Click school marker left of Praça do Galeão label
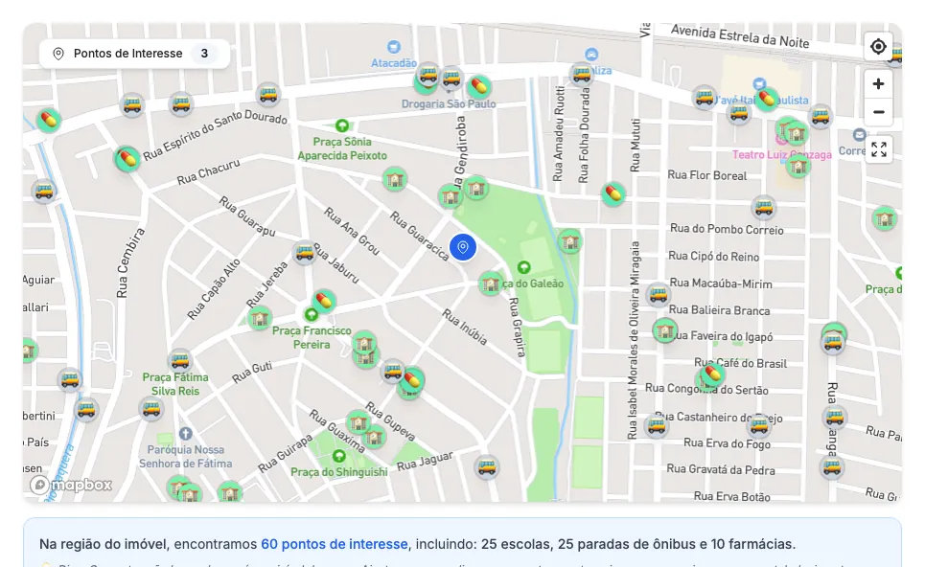The image size is (925, 567). click(490, 283)
